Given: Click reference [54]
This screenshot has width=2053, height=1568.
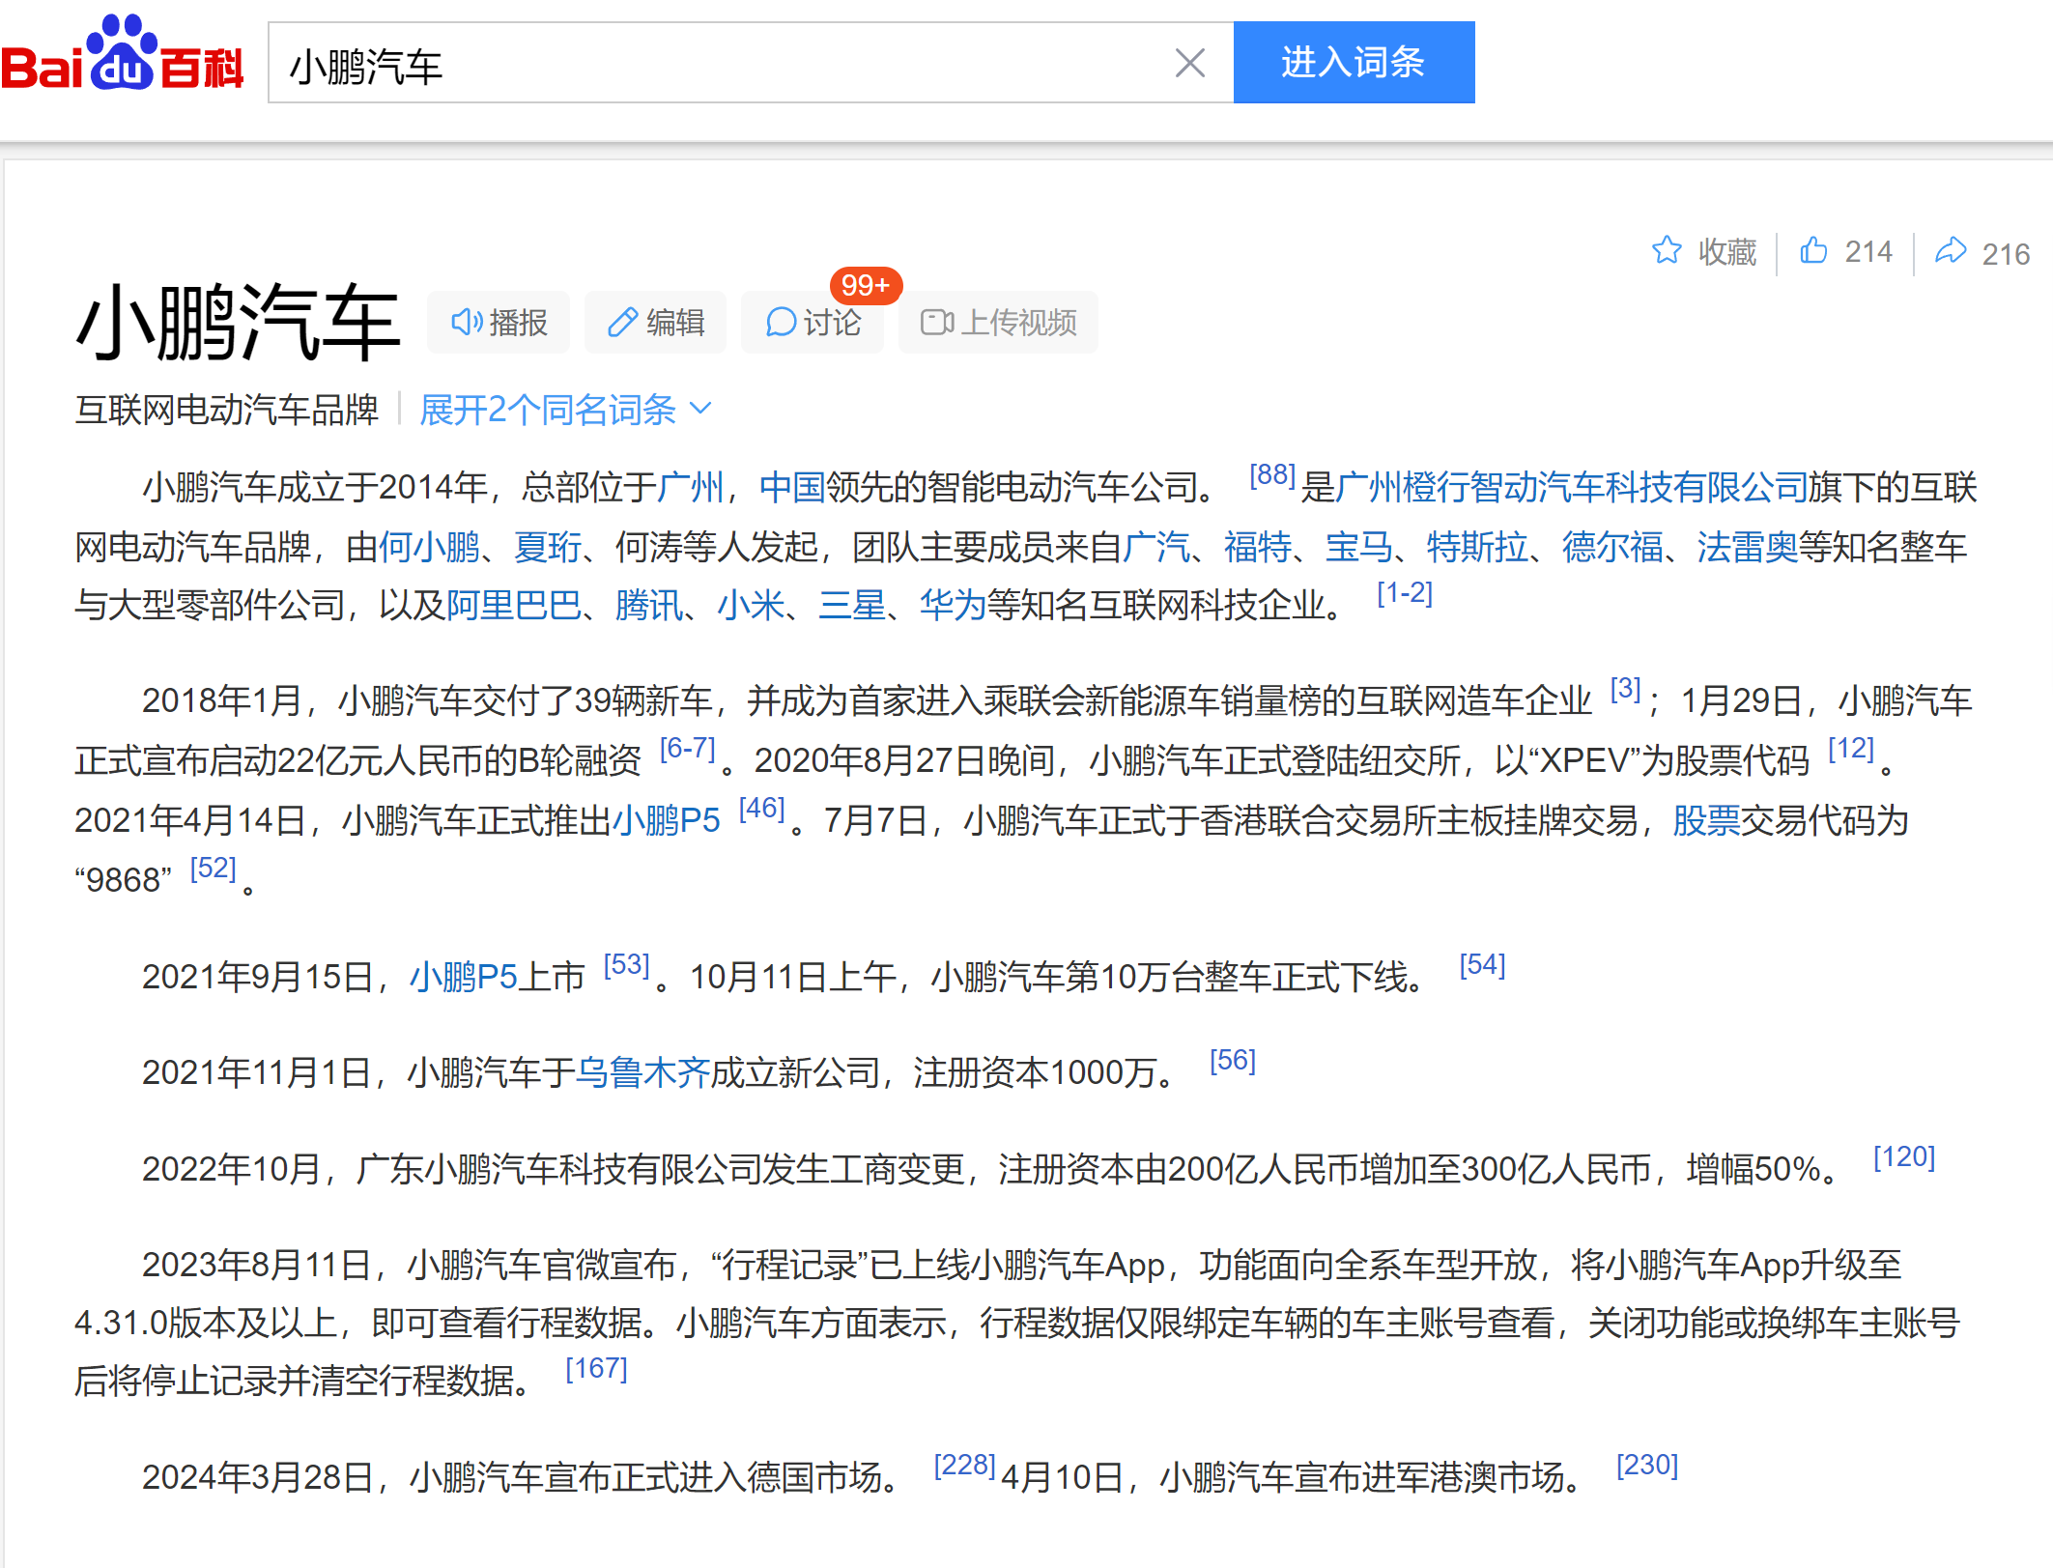Looking at the screenshot, I should (1482, 964).
